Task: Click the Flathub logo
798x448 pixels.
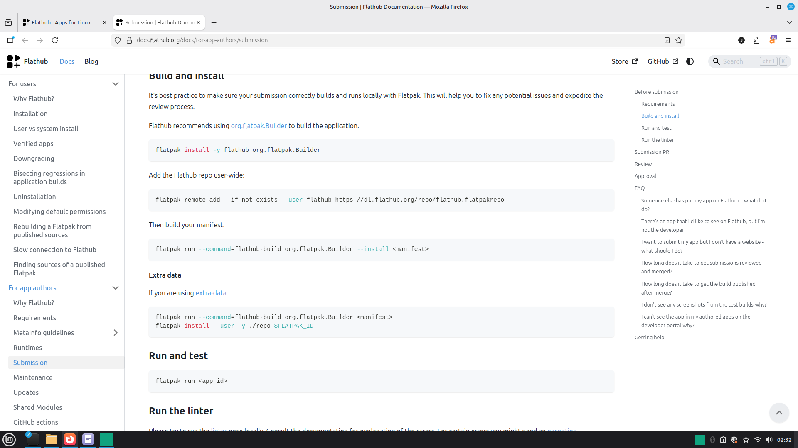Action: click(x=13, y=61)
